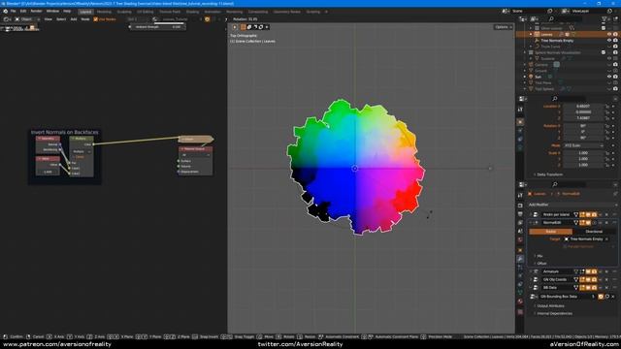
Task: Toggle Sun render camera icon
Action: pos(615,77)
